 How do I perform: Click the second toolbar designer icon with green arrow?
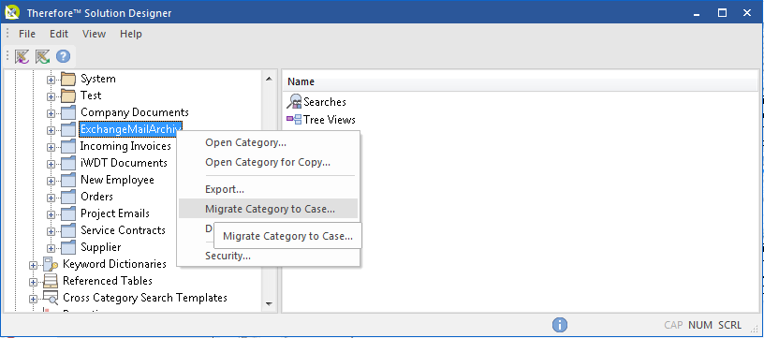pos(42,57)
